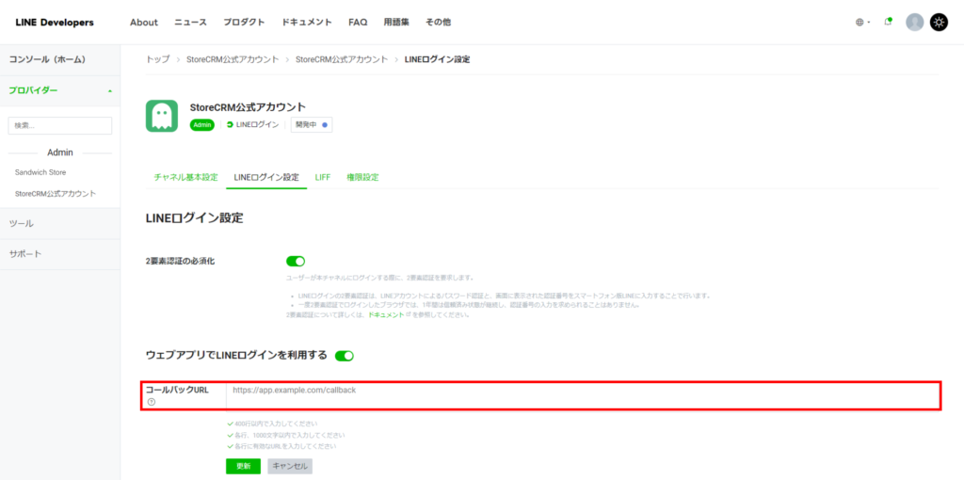This screenshot has height=480, width=964.
Task: Click the Admin heading in the sidebar
Action: (60, 152)
